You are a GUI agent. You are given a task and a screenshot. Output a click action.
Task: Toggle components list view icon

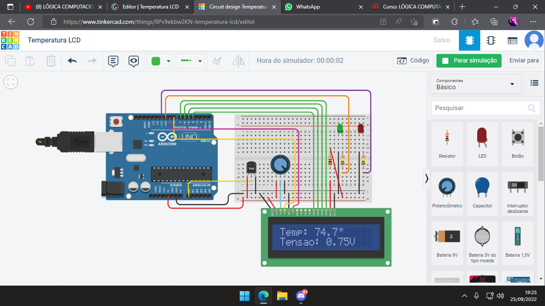click(534, 83)
